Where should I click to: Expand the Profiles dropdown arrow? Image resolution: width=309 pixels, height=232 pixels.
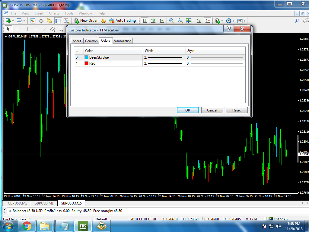[24, 21]
